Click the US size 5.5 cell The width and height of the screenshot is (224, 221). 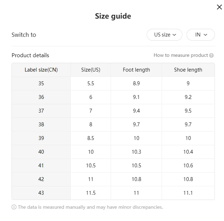coord(91,83)
